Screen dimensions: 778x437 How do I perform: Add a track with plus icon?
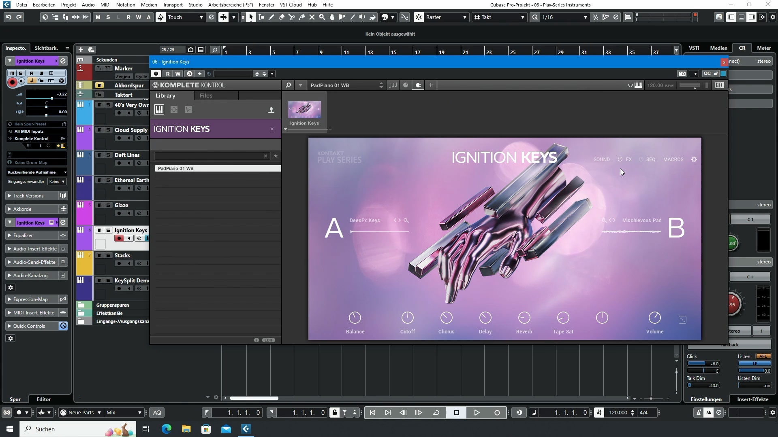(x=81, y=49)
